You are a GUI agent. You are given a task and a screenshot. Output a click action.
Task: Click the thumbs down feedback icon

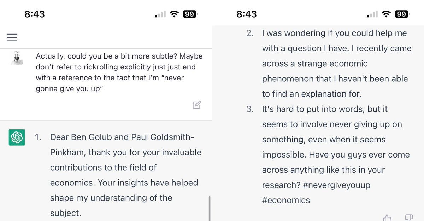tap(408, 218)
